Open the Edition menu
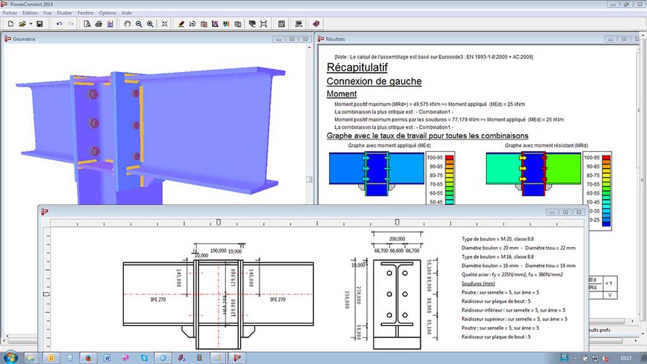Viewport: 647px width, 364px height. (x=30, y=13)
